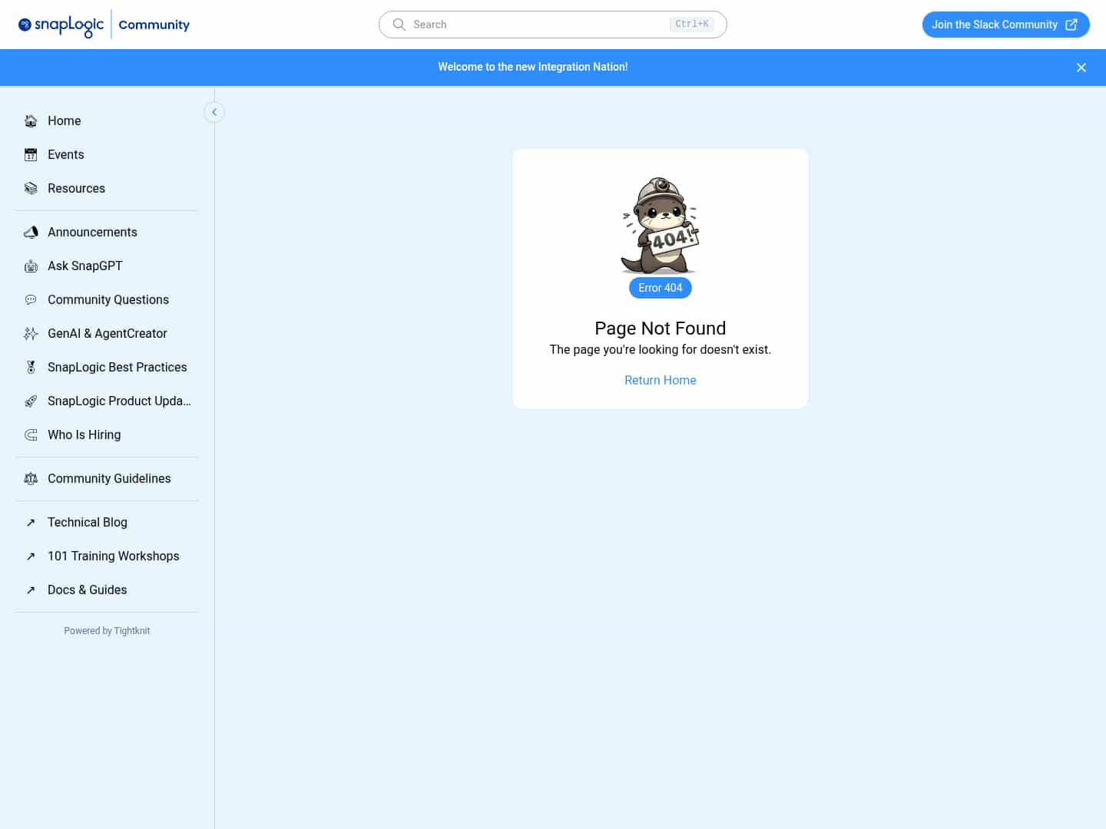Click the Resources books icon
Image resolution: width=1106 pixels, height=829 pixels.
pos(31,188)
